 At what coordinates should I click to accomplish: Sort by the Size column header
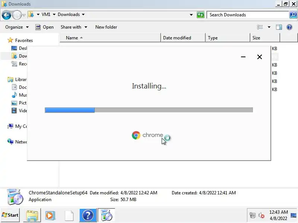coord(265,38)
